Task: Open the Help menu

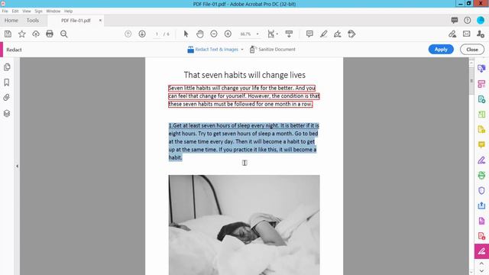Action: (68, 11)
